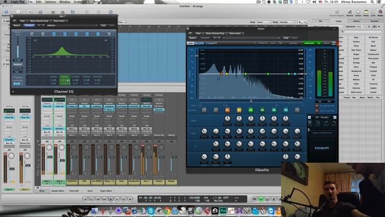Open Notes from the Logic toolbar
This screenshot has width=385, height=217.
[x=366, y=13]
